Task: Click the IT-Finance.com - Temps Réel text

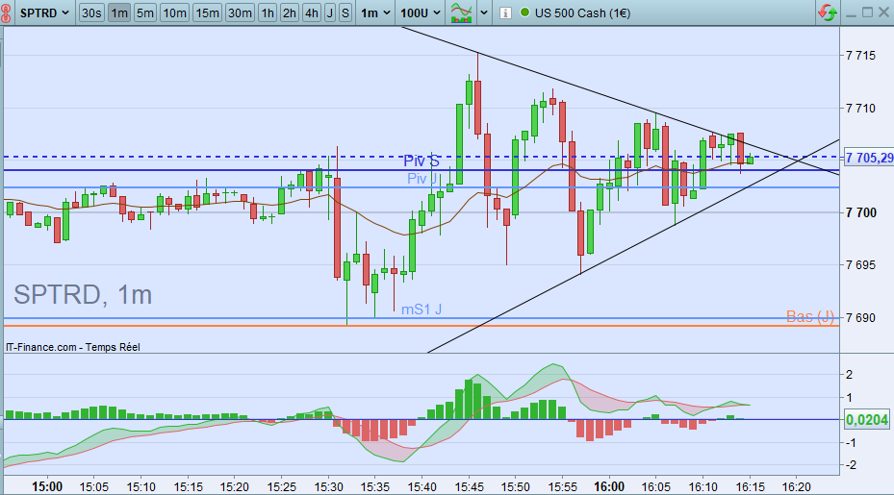Action: click(x=73, y=347)
